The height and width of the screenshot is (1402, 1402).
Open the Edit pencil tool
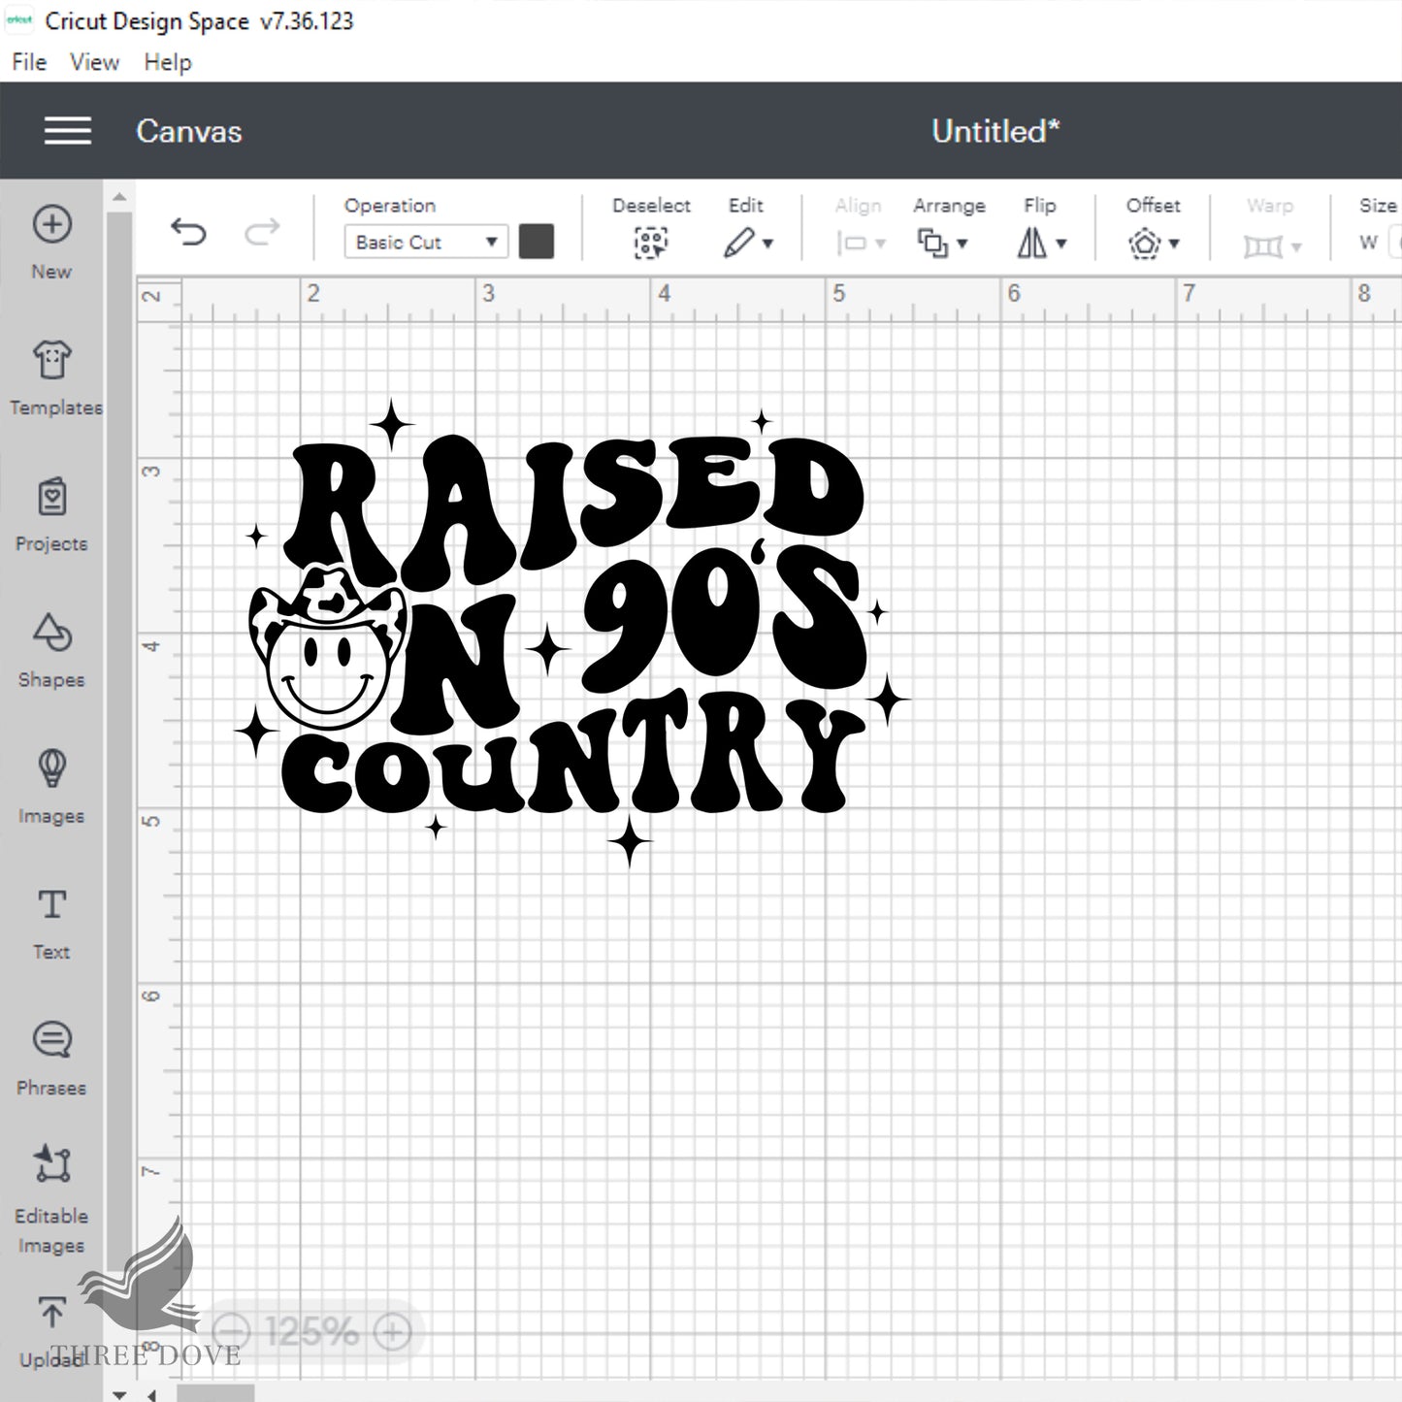pos(739,243)
